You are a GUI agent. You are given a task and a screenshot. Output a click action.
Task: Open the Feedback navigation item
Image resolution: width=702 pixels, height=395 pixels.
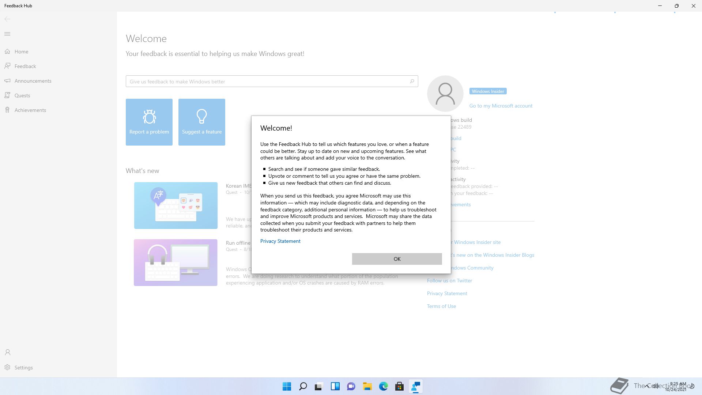tap(58, 66)
